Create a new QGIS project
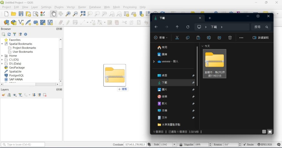The width and height of the screenshot is (282, 148). click(7, 14)
